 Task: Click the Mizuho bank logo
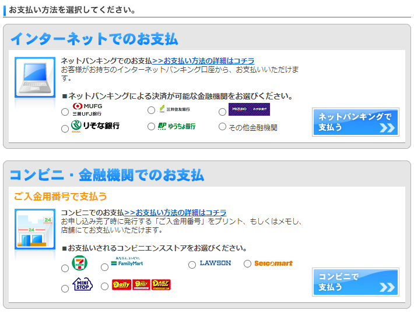click(249, 109)
